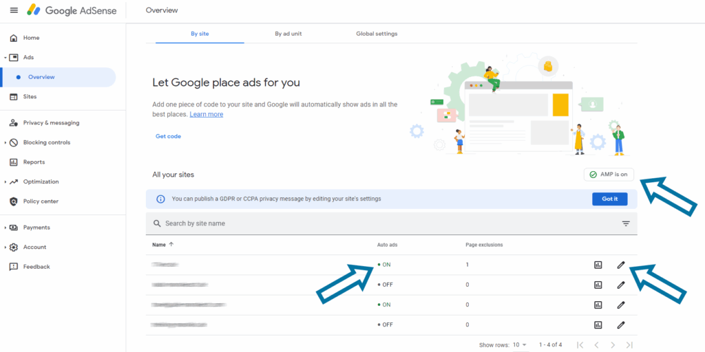Select Overview under Ads
Image resolution: width=705 pixels, height=352 pixels.
click(x=41, y=77)
